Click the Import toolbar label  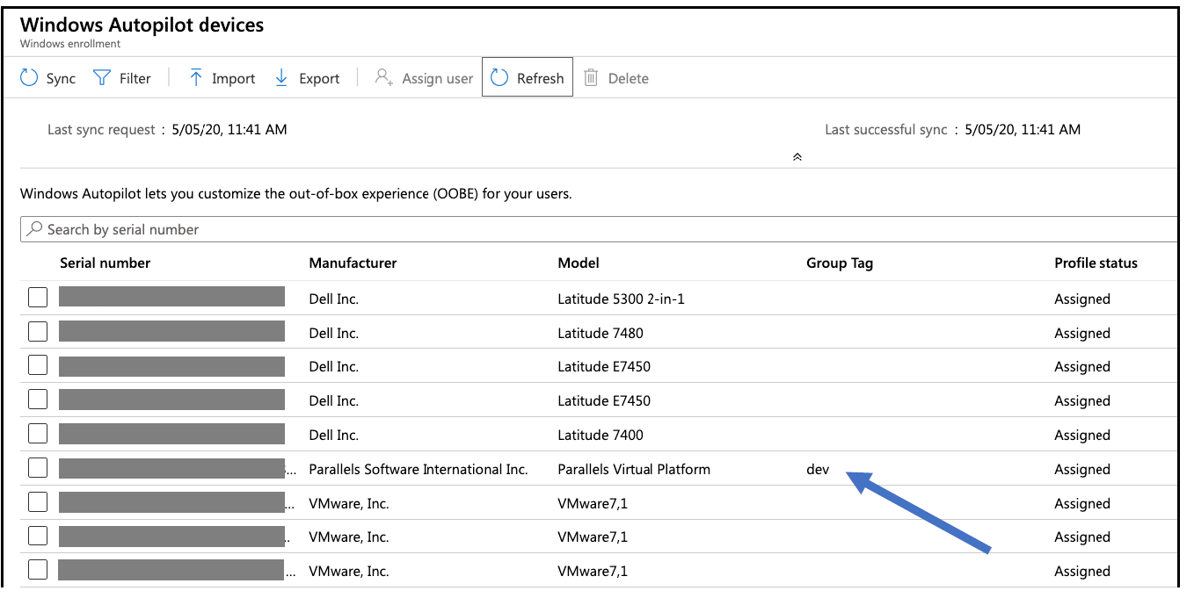tap(233, 79)
